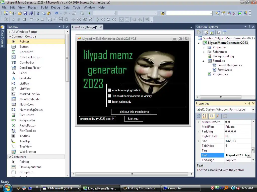Screen dimensions: 257x192
Task: Click the 'progrmed by lily 2023' label
Action: 97,119
